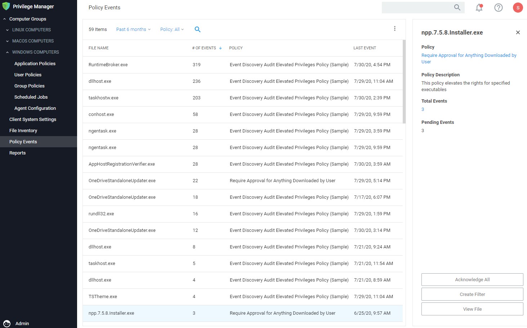Select the conhost.exe row
Image resolution: width=527 pixels, height=328 pixels.
point(243,114)
